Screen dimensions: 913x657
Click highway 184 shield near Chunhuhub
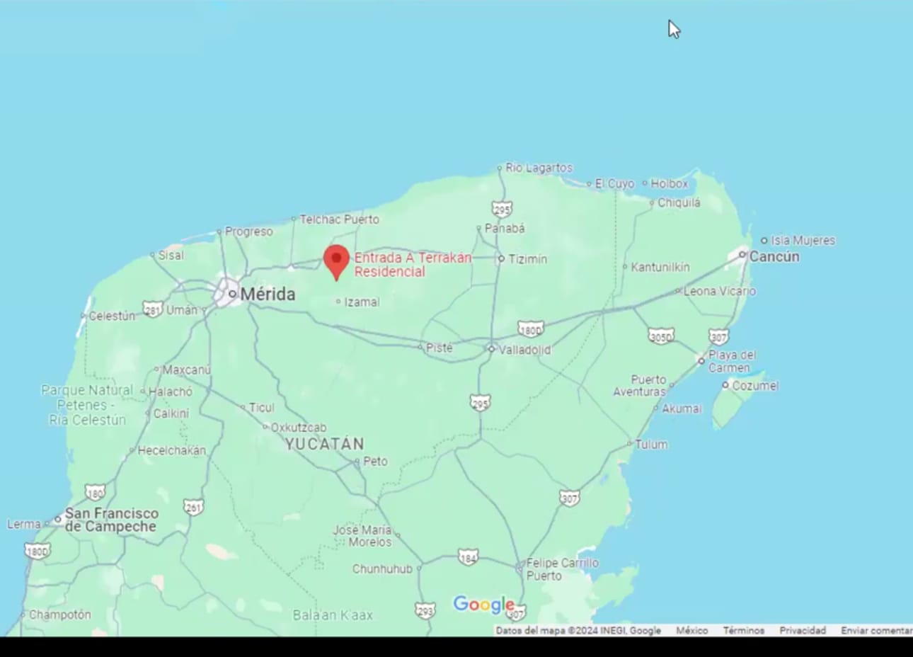pos(467,556)
